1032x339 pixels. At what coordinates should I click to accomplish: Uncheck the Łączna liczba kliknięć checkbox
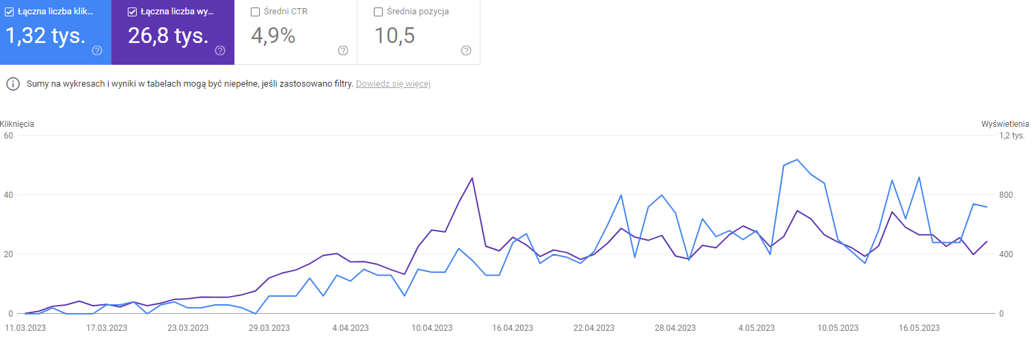pyautogui.click(x=10, y=12)
